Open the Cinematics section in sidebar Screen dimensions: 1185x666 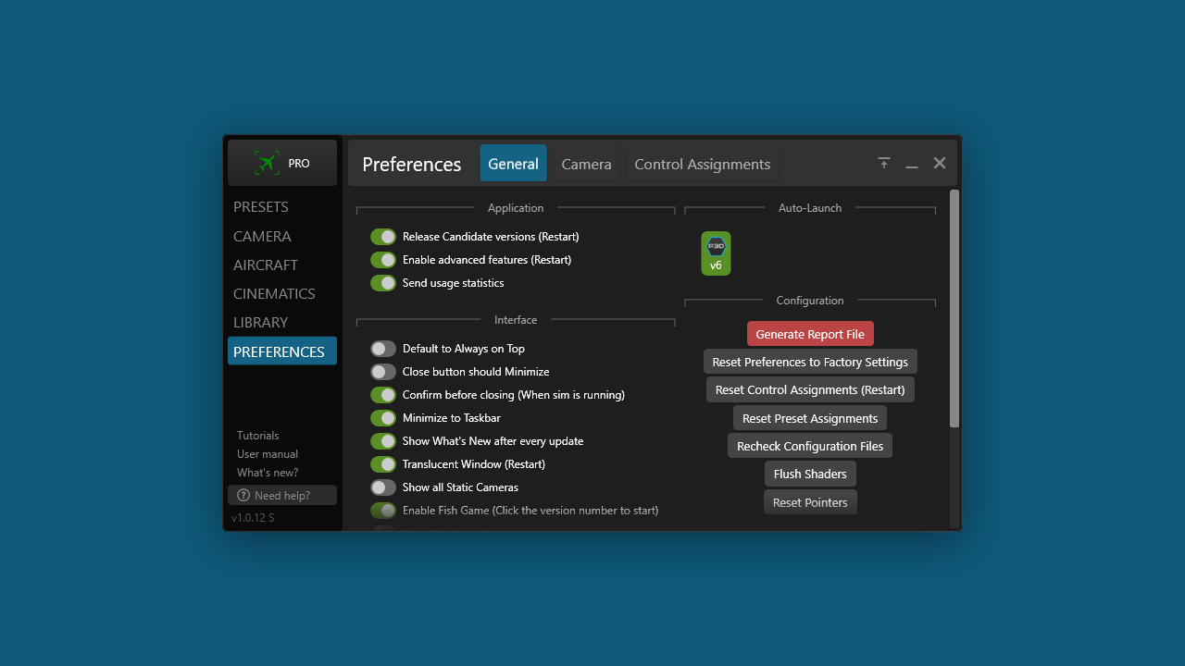tap(274, 293)
